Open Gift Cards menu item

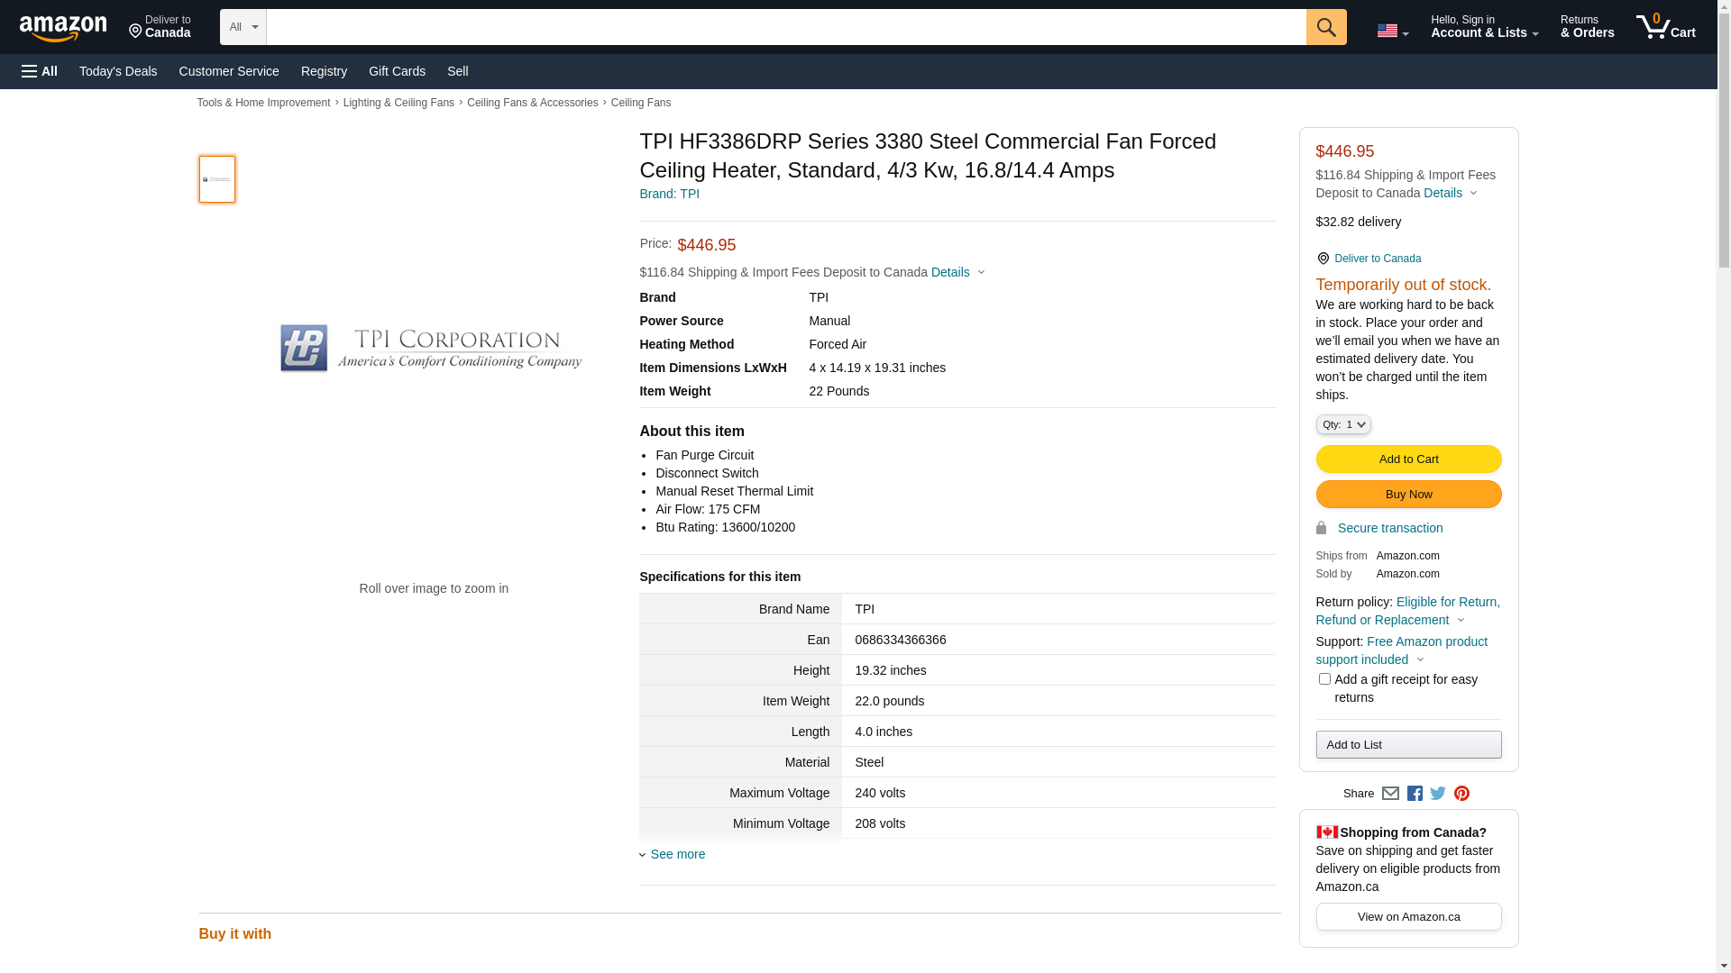coord(397,71)
